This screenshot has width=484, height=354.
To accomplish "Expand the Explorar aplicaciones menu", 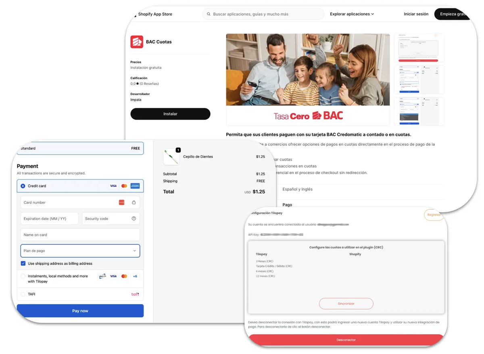I will pyautogui.click(x=352, y=14).
